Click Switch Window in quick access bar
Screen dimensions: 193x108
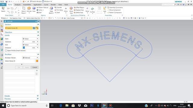click(x=36, y=1)
